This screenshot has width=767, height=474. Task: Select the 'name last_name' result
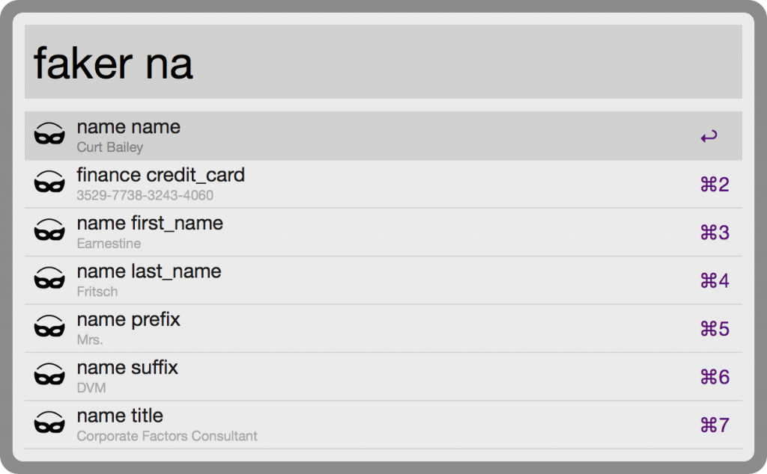click(149, 271)
